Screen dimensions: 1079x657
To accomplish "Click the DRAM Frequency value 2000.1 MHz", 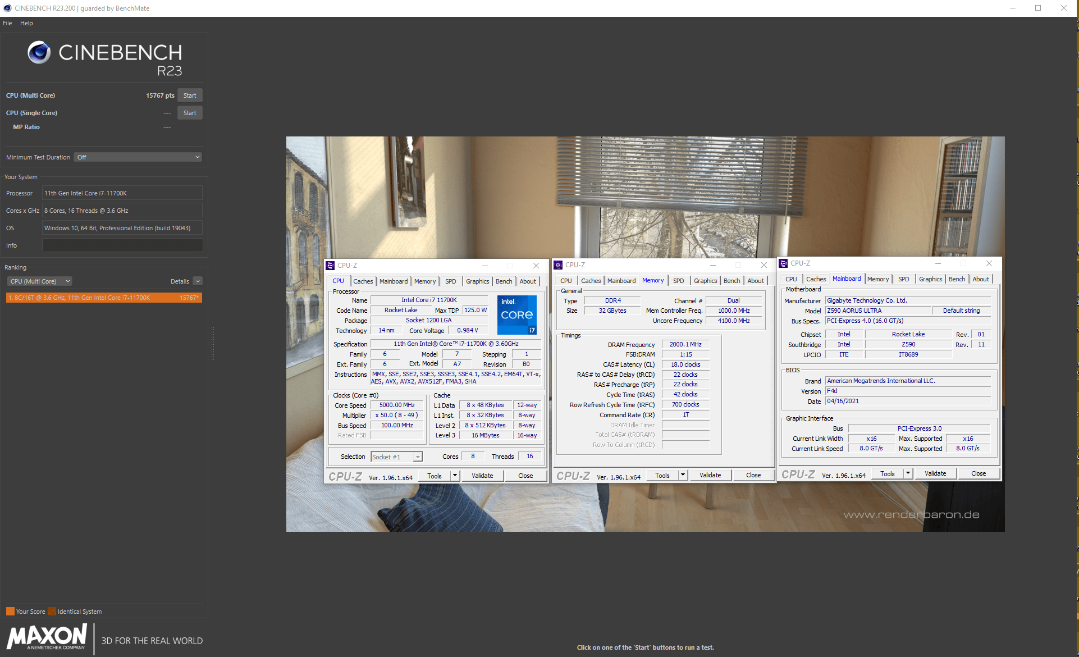I will pyautogui.click(x=685, y=345).
